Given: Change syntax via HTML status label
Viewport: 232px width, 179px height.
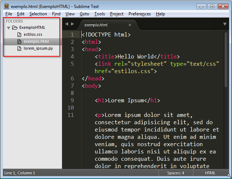Looking at the screenshot, I should [210, 173].
